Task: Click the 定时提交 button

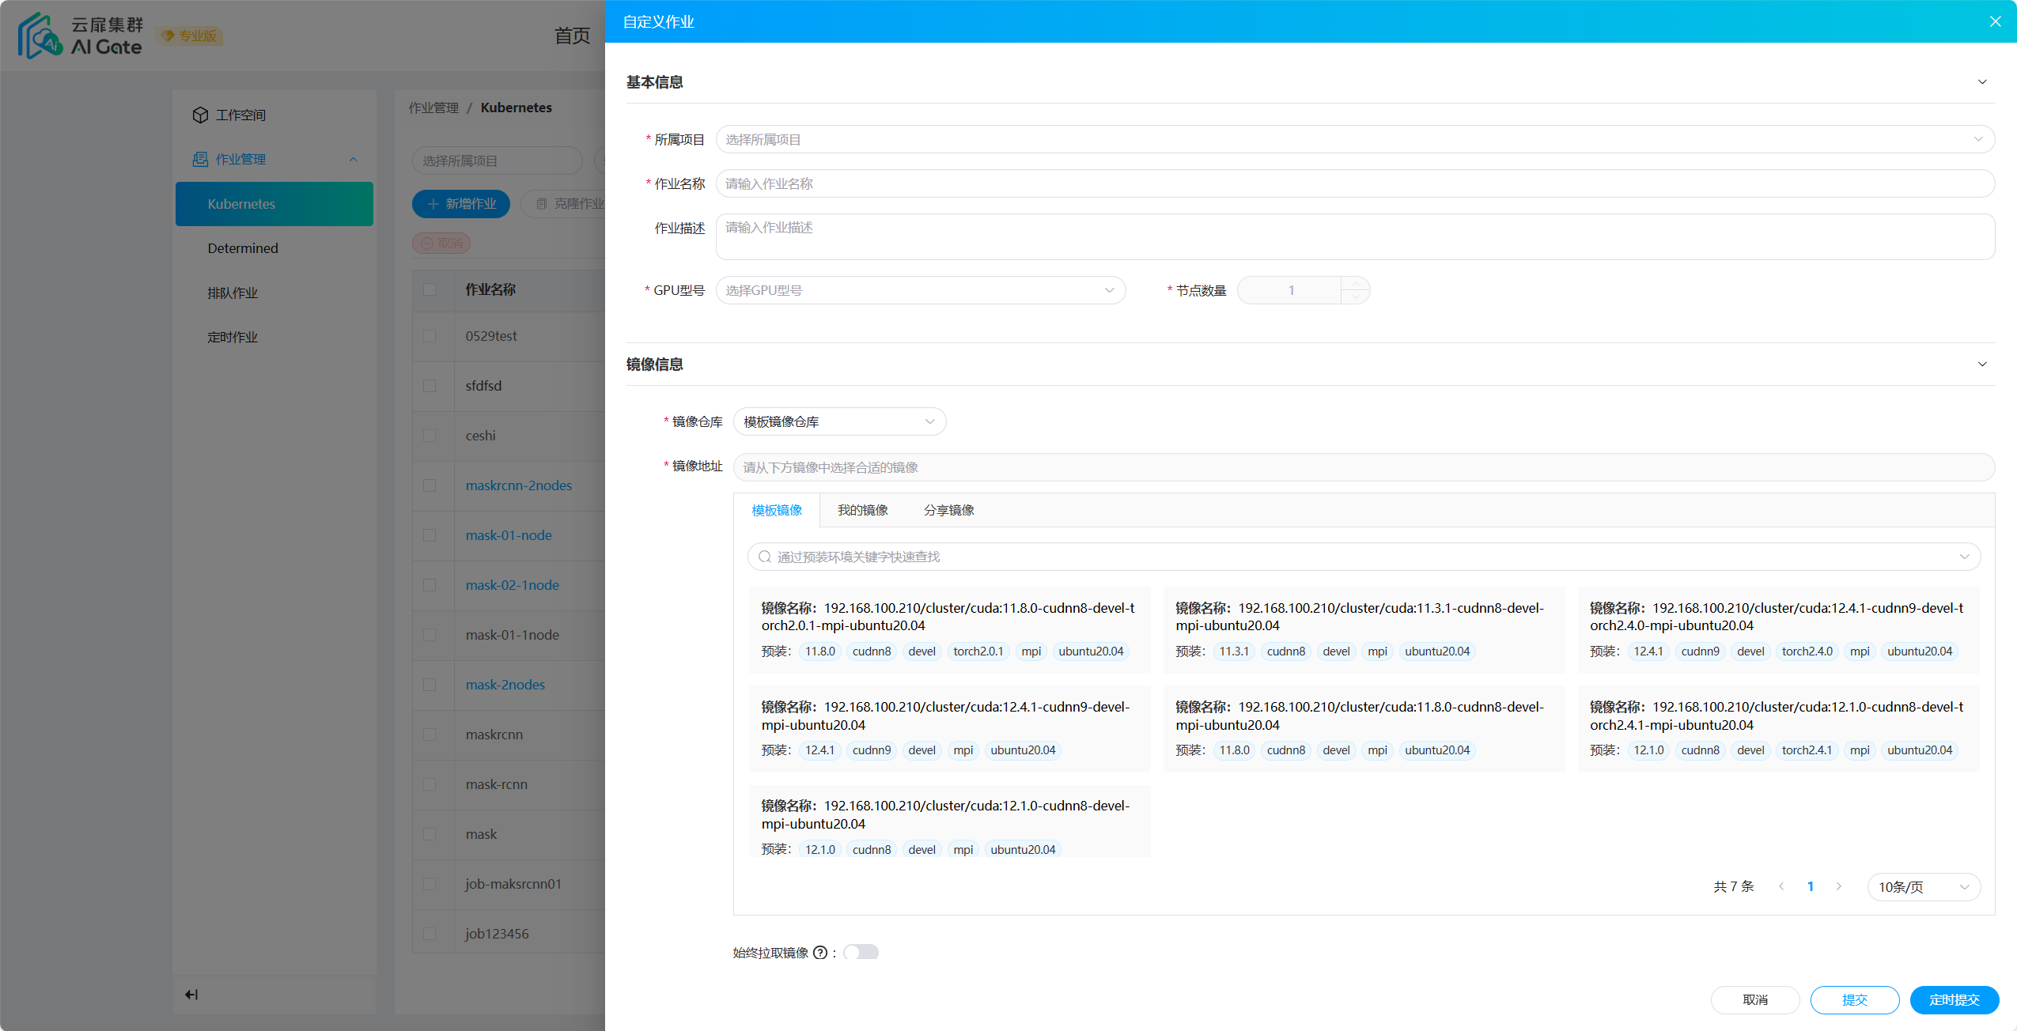Action: pyautogui.click(x=1955, y=1000)
